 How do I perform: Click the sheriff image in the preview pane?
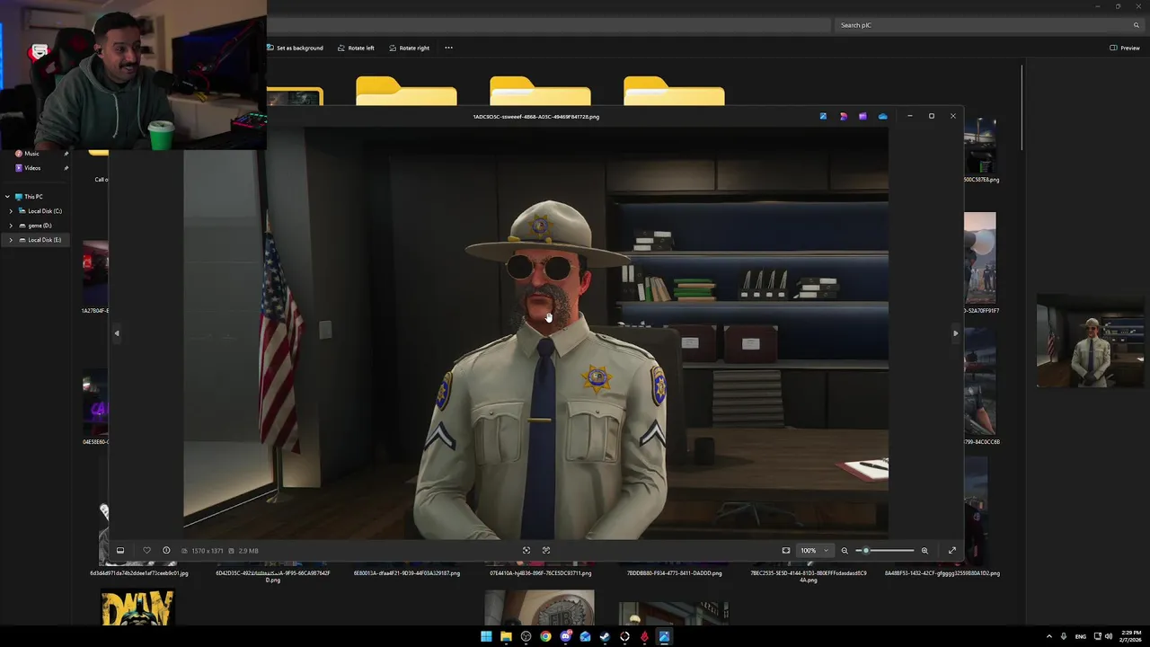(x=1091, y=341)
